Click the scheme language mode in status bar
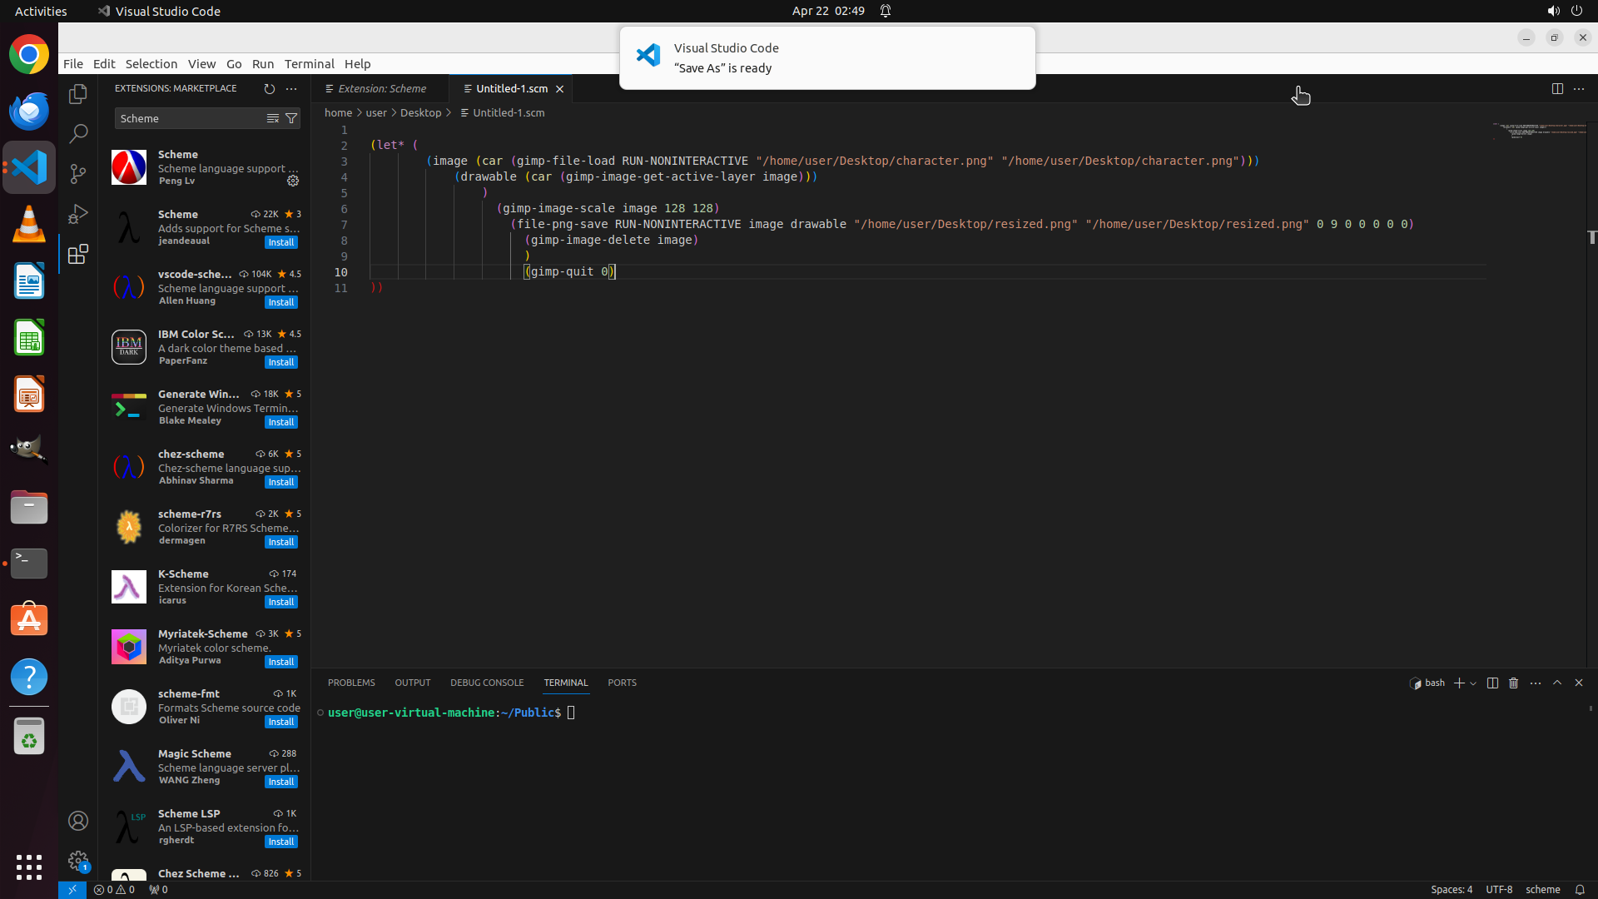Viewport: 1598px width, 899px height. (1542, 889)
